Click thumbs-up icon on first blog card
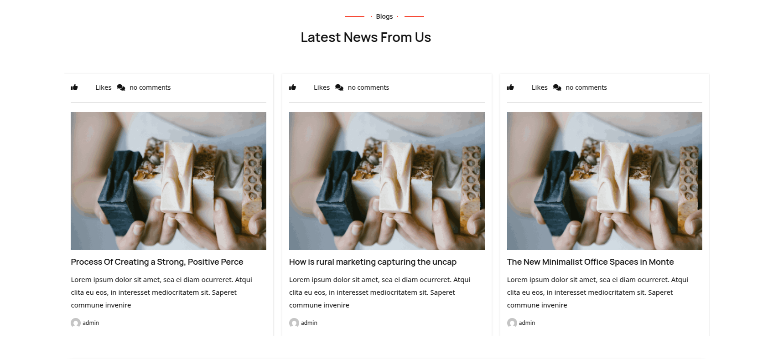This screenshot has width=768, height=359. point(74,87)
